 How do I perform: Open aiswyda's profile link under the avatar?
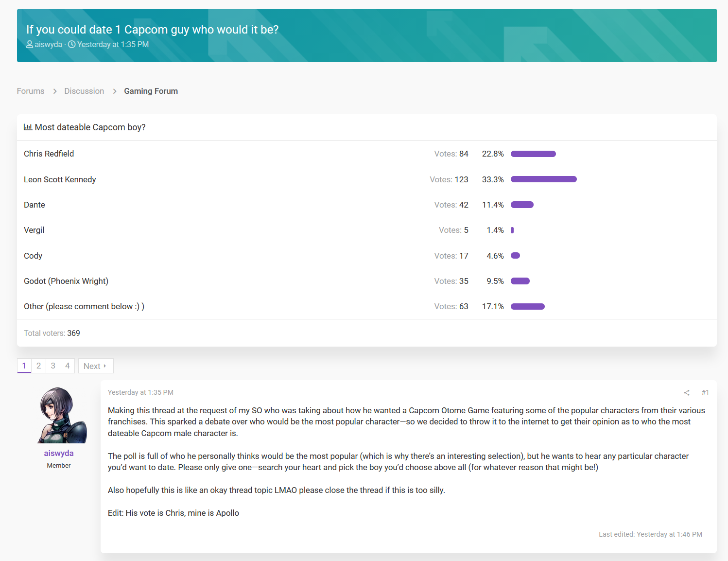pyautogui.click(x=59, y=453)
